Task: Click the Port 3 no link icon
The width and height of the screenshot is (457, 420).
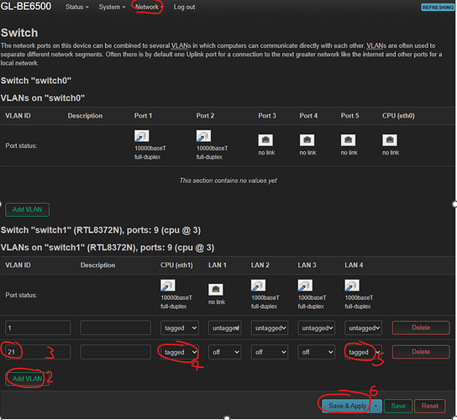Action: [265, 140]
